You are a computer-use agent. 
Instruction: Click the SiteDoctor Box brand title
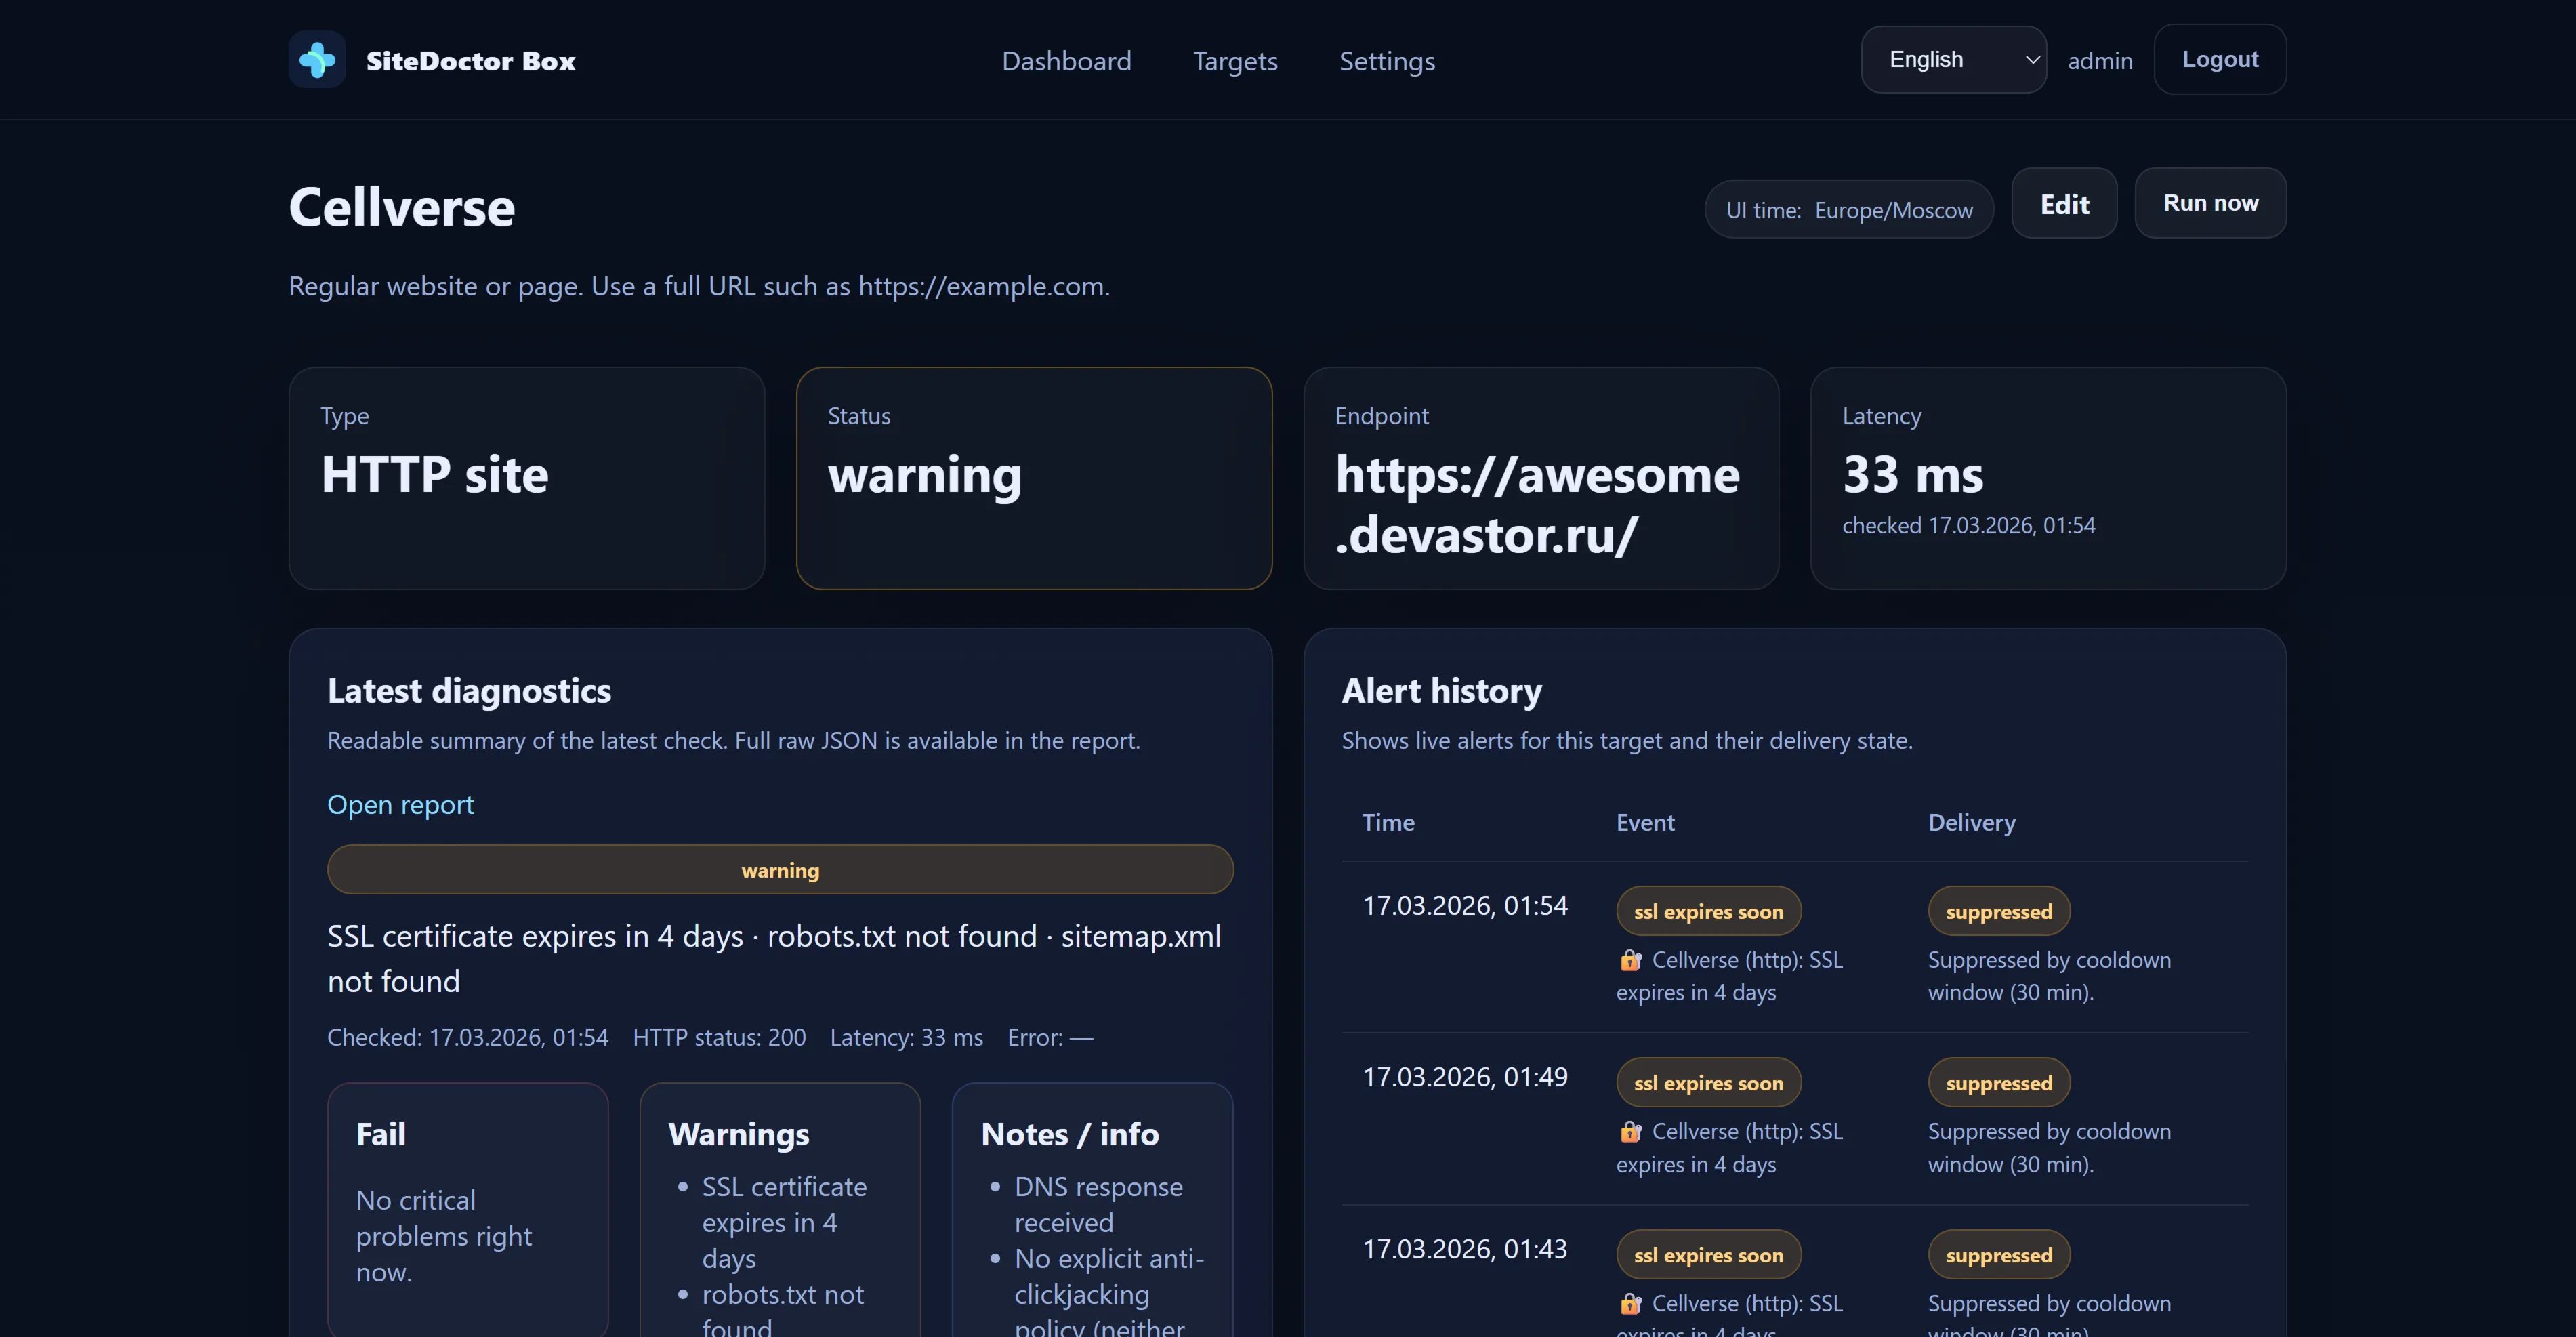pyautogui.click(x=470, y=61)
